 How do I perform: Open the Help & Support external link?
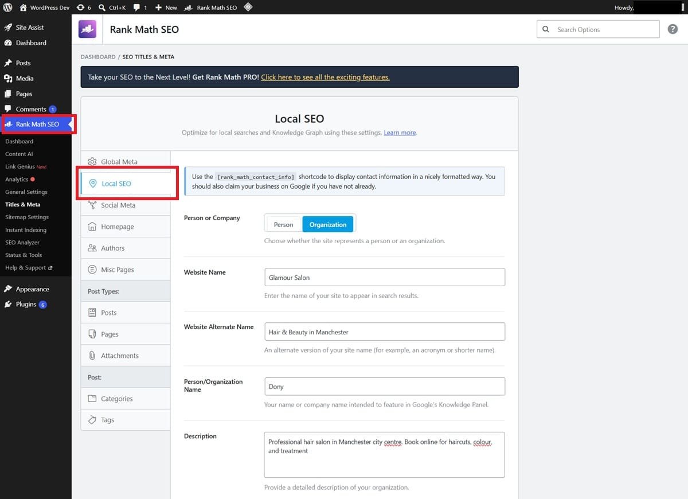click(29, 268)
